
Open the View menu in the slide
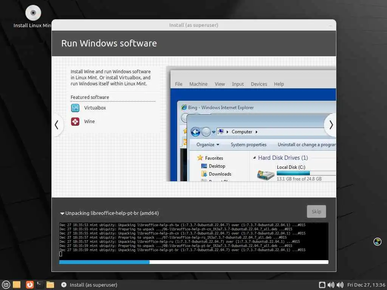(x=220, y=84)
